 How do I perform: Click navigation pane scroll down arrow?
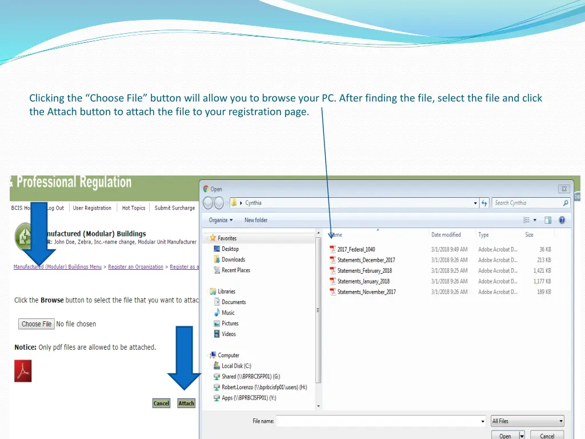318,406
